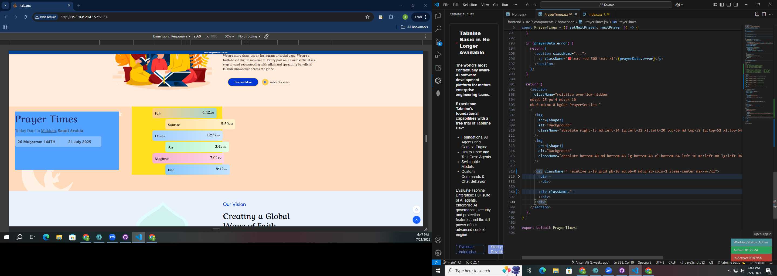This screenshot has height=276, width=777.
Task: Click the components breadcrumb in editor
Action: coord(544,22)
